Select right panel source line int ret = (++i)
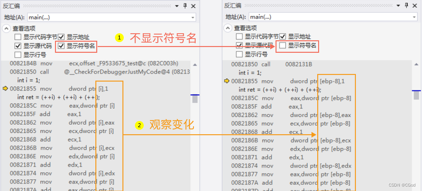This screenshot has height=191, width=422. coord(280,90)
